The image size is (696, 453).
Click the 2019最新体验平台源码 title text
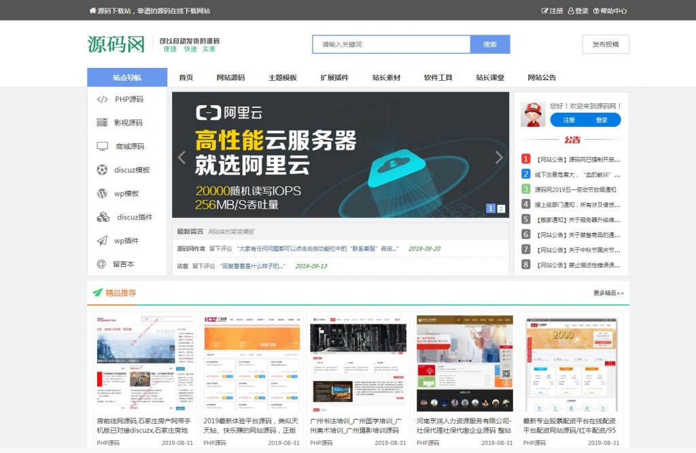(251, 425)
